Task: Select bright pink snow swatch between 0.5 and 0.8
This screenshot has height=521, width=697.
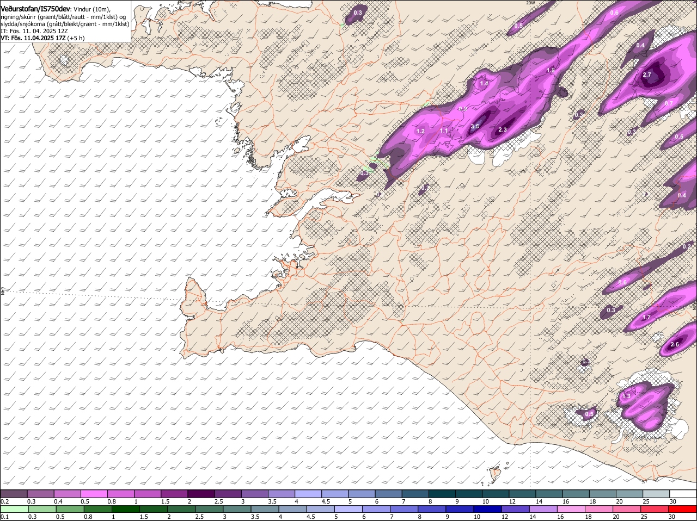Action: [x=94, y=493]
